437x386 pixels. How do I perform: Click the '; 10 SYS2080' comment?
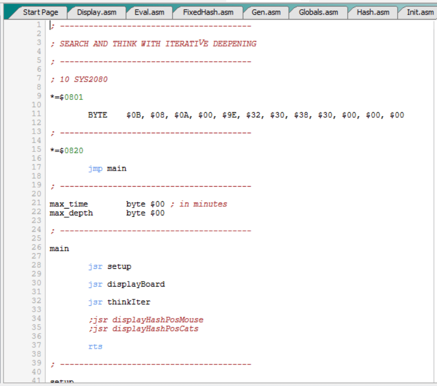pos(79,79)
